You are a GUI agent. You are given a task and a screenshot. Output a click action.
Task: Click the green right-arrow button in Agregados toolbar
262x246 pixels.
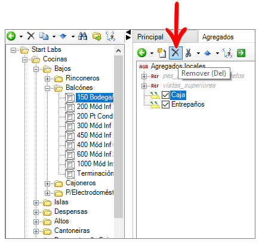(x=241, y=53)
